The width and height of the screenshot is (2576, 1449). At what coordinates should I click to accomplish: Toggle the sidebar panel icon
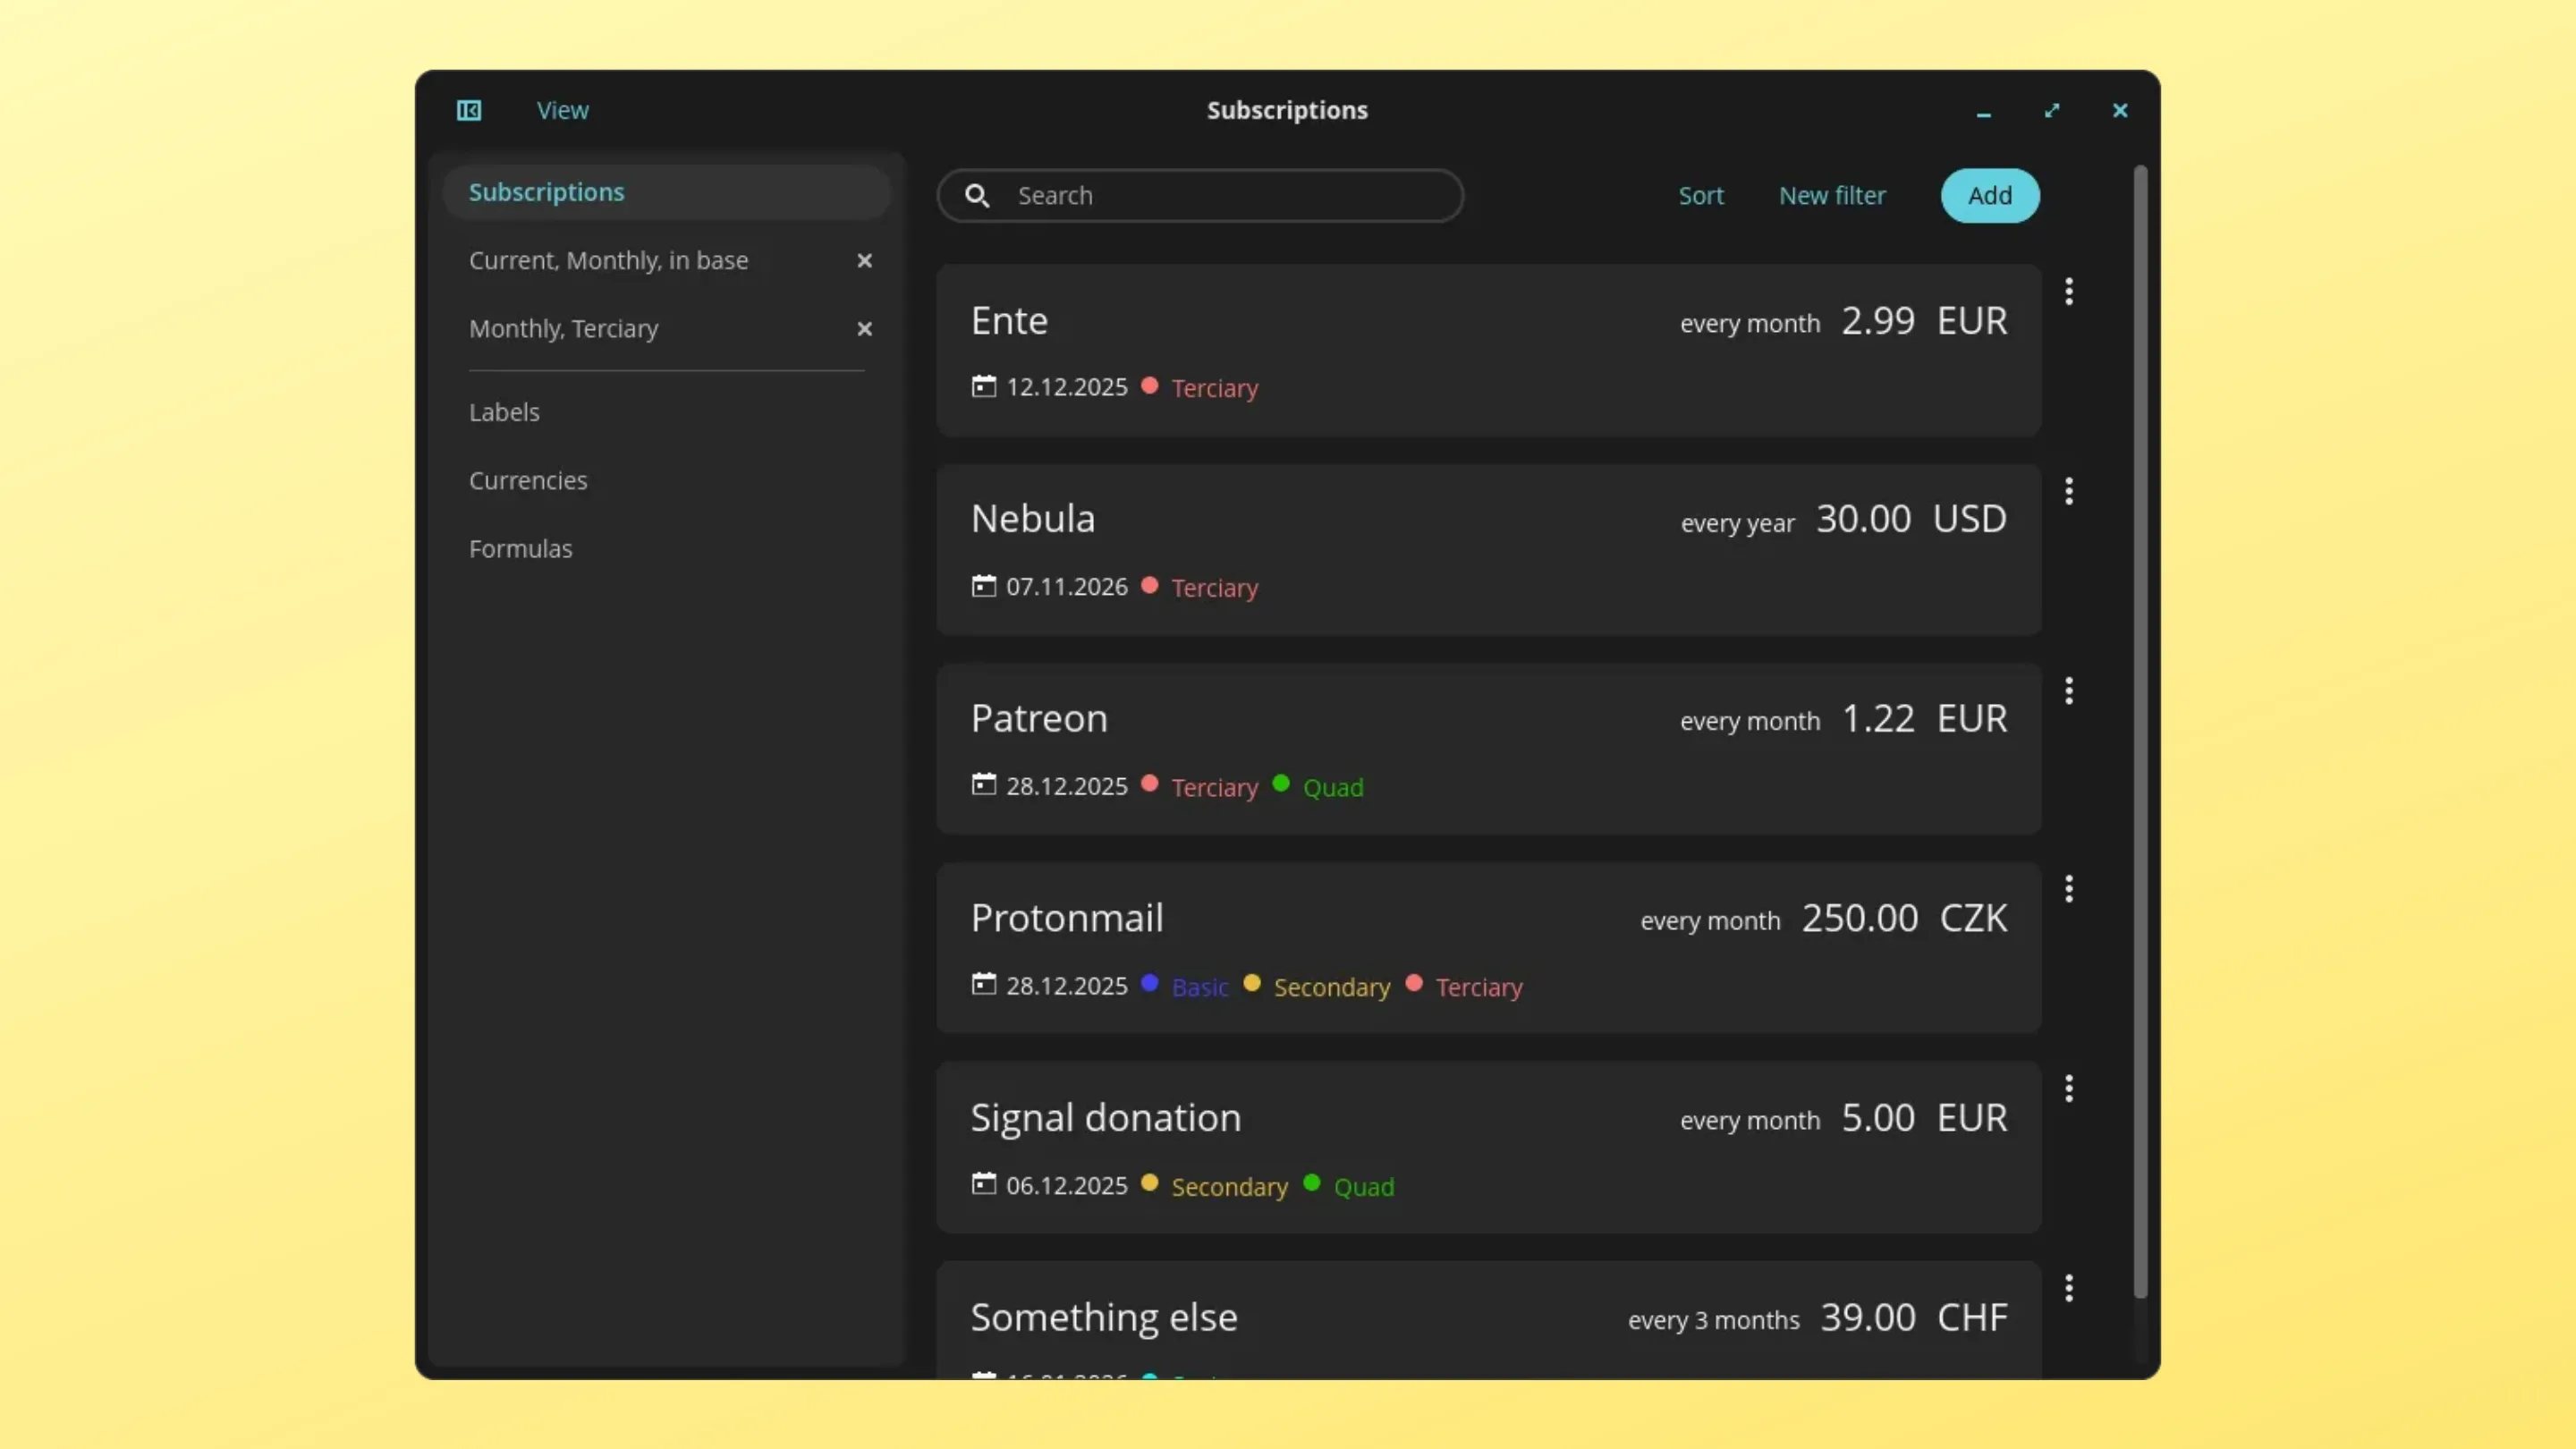pyautogui.click(x=469, y=110)
